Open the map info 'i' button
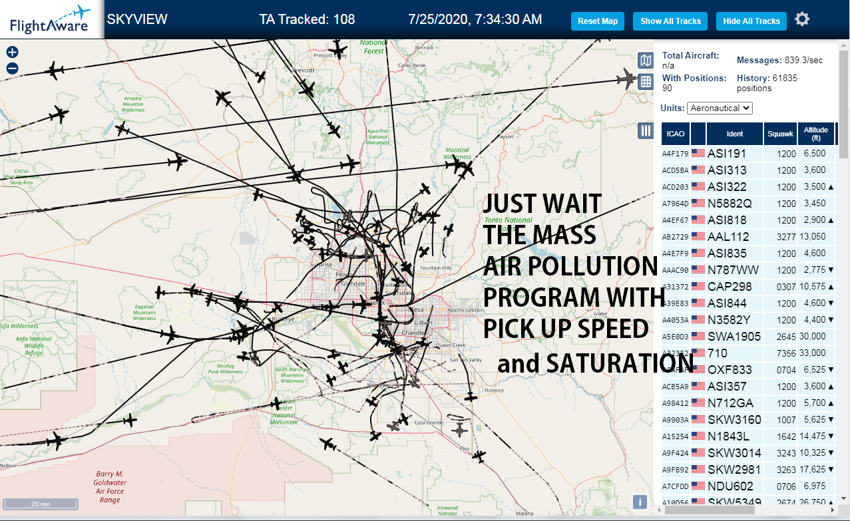This screenshot has height=521, width=850. pyautogui.click(x=639, y=502)
